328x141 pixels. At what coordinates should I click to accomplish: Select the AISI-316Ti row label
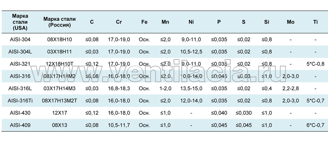(x=20, y=101)
